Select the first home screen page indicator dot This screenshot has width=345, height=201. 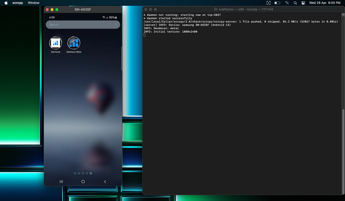pyautogui.click(x=75, y=173)
